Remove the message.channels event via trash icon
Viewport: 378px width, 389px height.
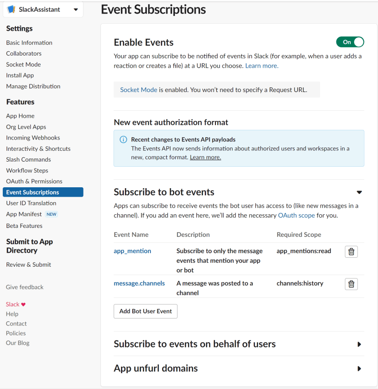click(x=351, y=284)
